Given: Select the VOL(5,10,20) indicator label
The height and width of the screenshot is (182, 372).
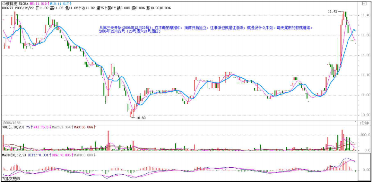Looking at the screenshot, I should tap(12, 127).
